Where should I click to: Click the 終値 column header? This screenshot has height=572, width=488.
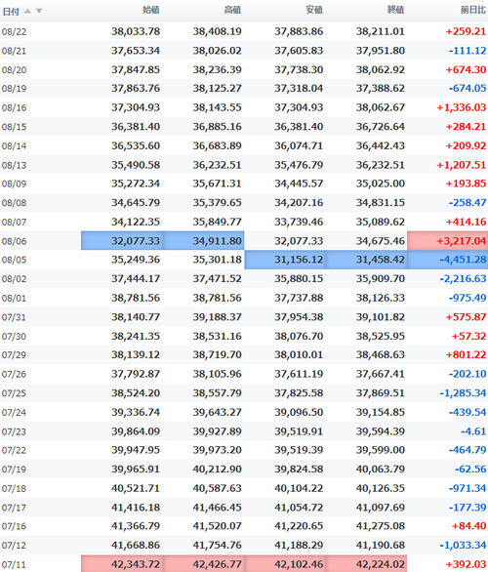[395, 10]
